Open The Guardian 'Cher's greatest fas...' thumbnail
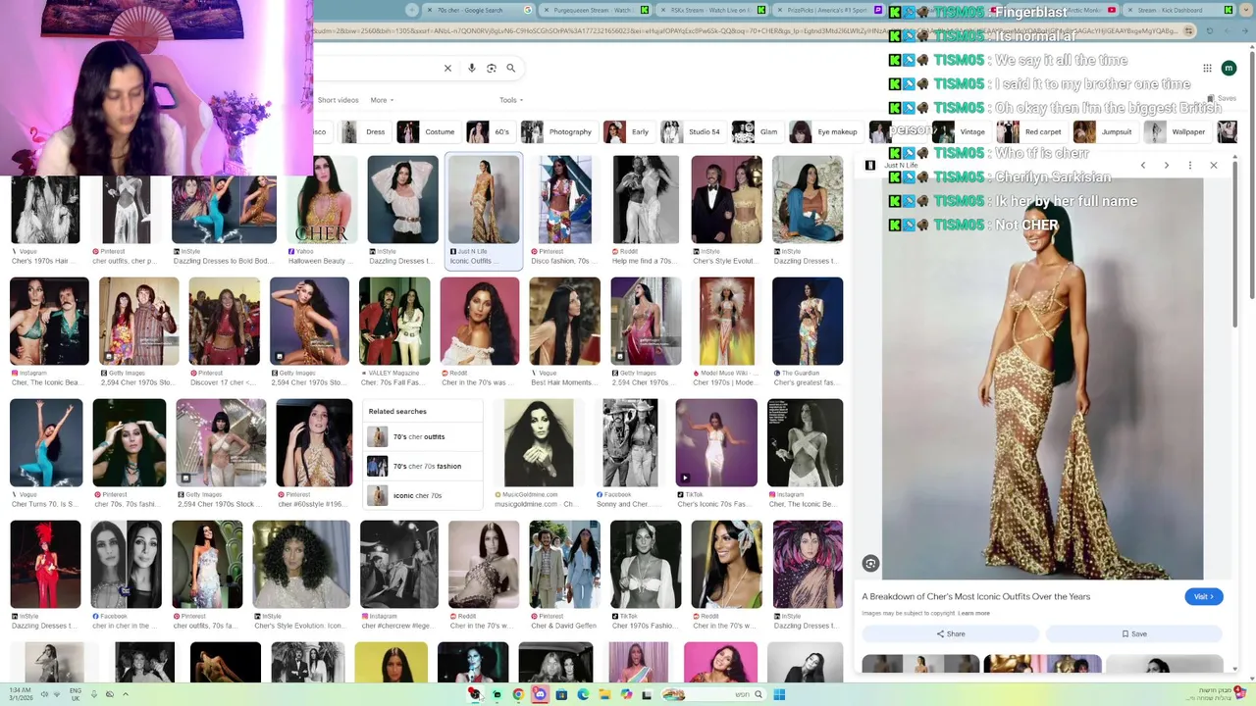 click(808, 322)
